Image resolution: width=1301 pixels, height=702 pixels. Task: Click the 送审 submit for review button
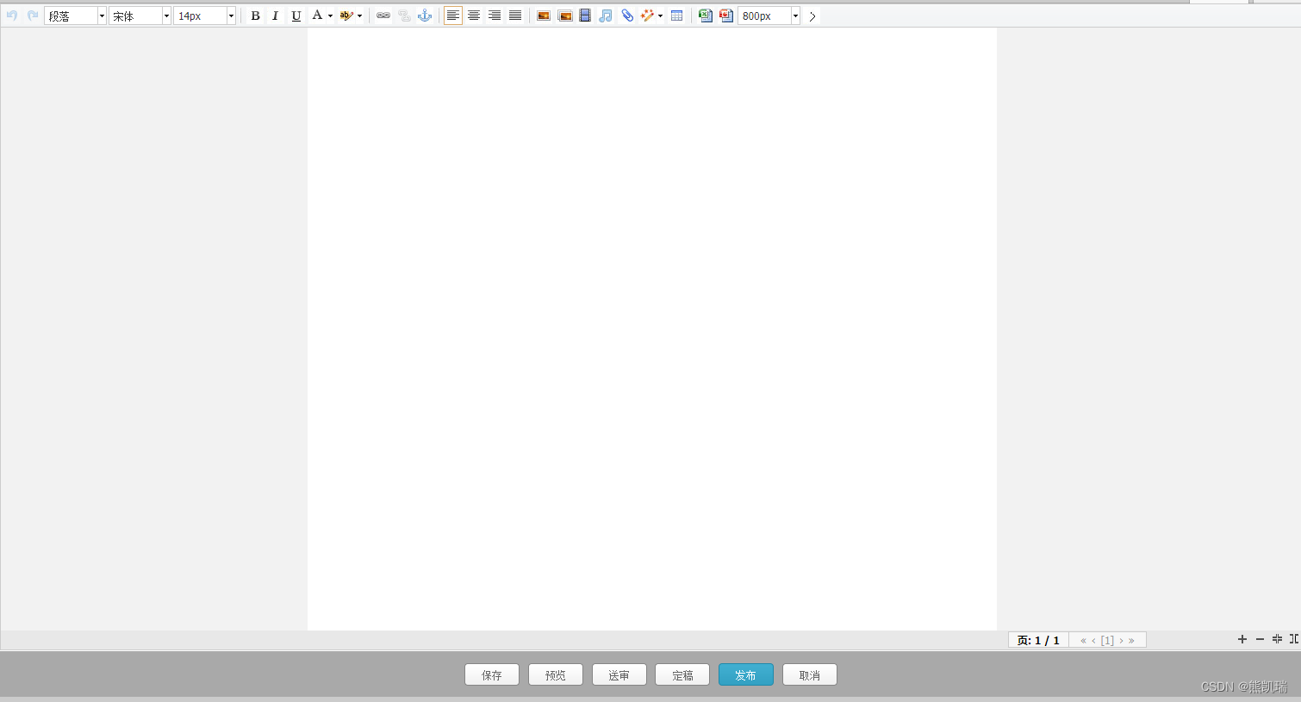pyautogui.click(x=619, y=674)
